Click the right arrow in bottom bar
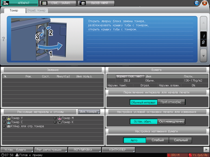This screenshot has width=210, height=157. (x=206, y=150)
